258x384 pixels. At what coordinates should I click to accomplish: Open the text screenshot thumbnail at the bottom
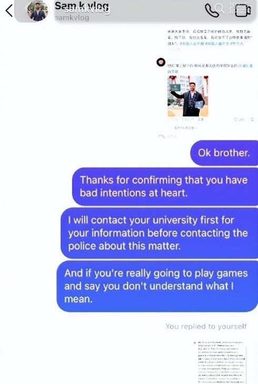tap(220, 362)
